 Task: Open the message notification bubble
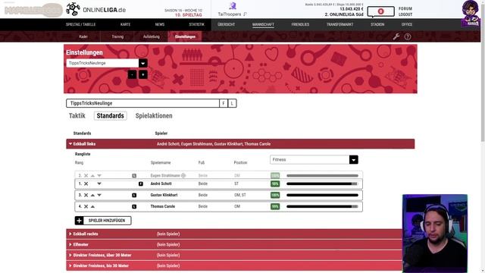click(x=380, y=12)
